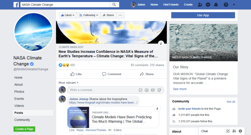
Task: Open the quick help question icon
Action: pyautogui.click(x=226, y=5)
